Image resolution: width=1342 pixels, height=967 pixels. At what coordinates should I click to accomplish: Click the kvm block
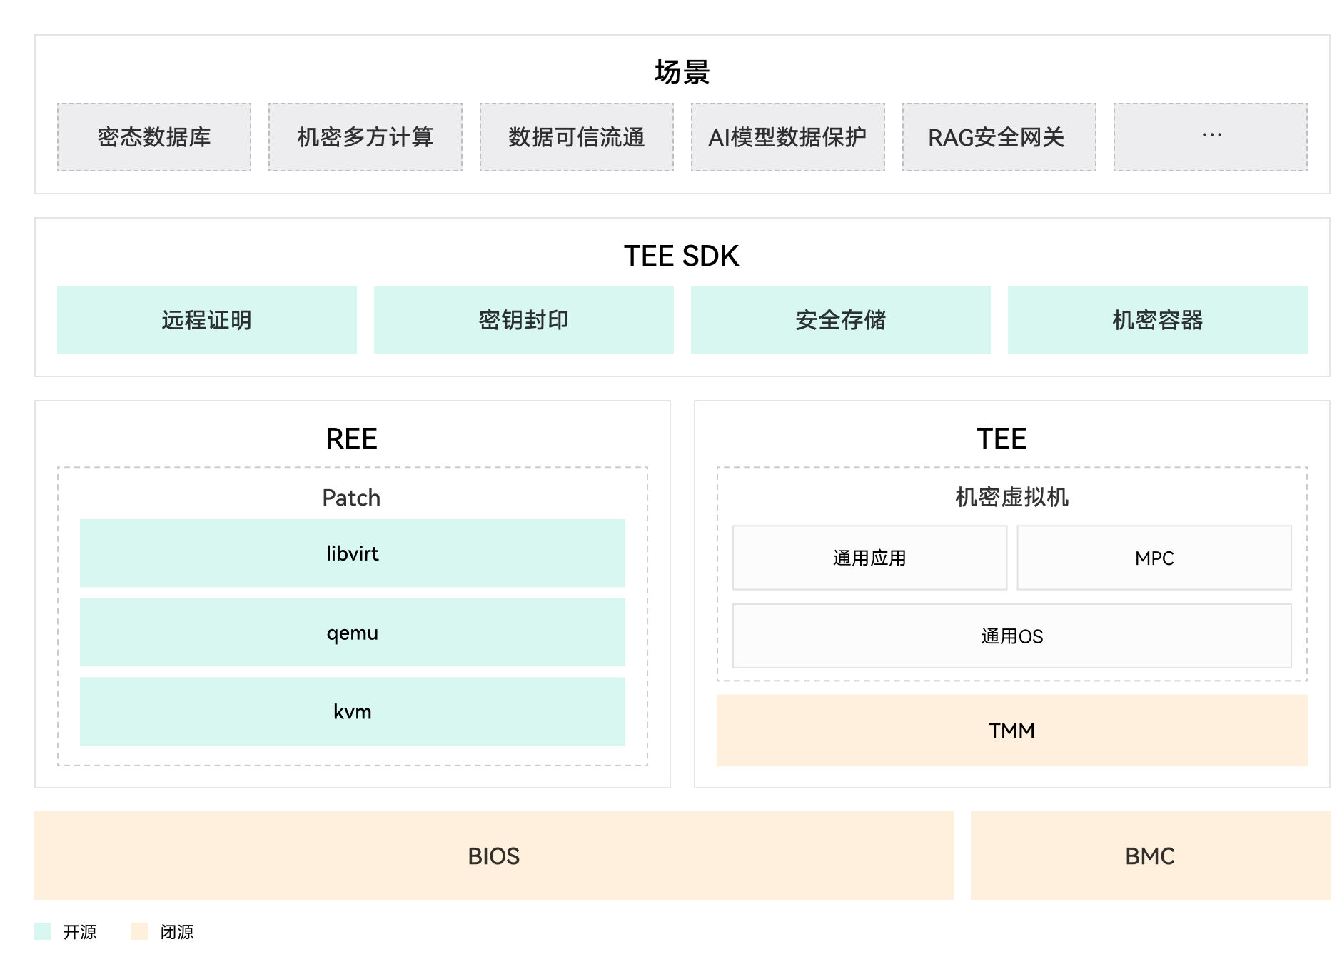(353, 711)
